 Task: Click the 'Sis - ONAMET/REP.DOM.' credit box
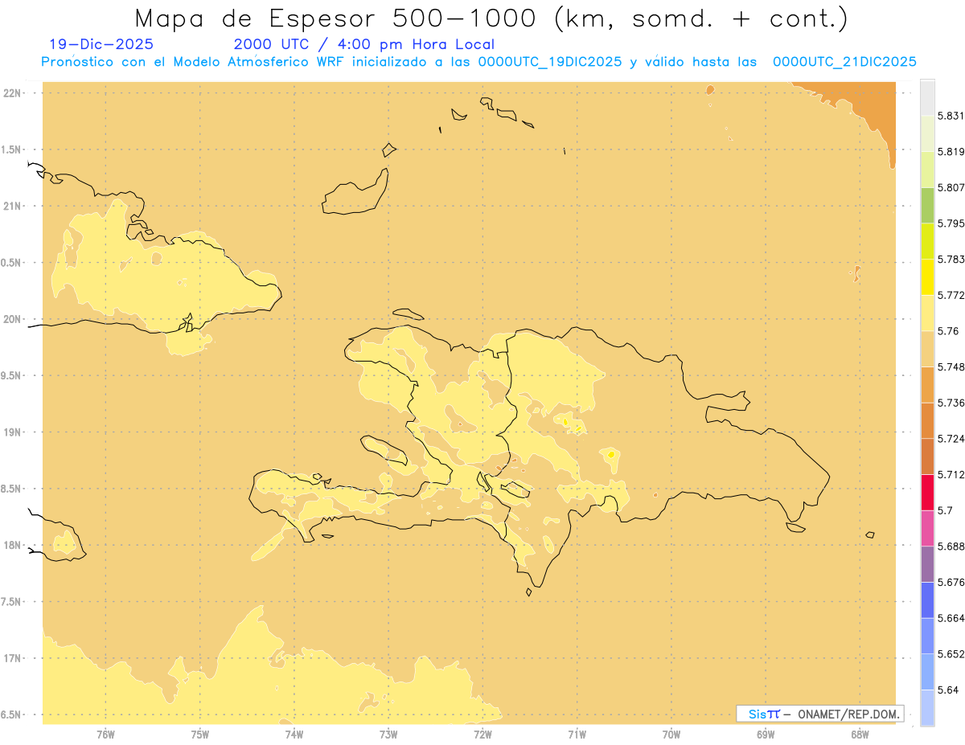click(x=820, y=714)
